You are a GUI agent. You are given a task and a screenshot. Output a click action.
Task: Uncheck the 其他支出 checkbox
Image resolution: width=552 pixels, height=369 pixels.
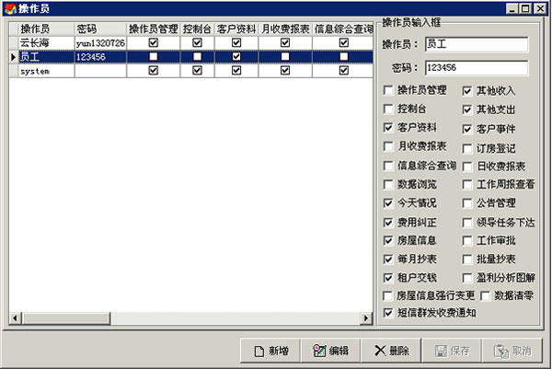[467, 110]
